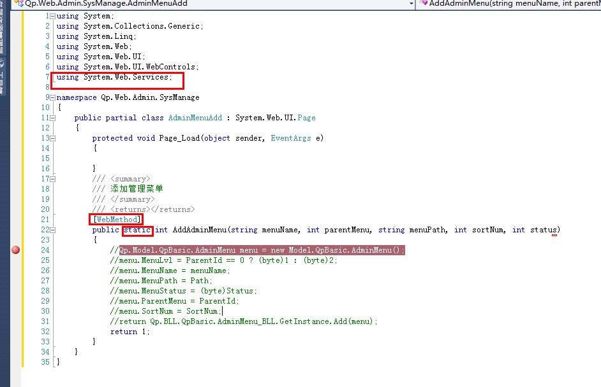Click the commented menu.SortNum line
This screenshot has height=387, width=601.
pyautogui.click(x=166, y=311)
